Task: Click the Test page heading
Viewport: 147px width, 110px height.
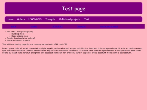Action: pyautogui.click(x=73, y=9)
